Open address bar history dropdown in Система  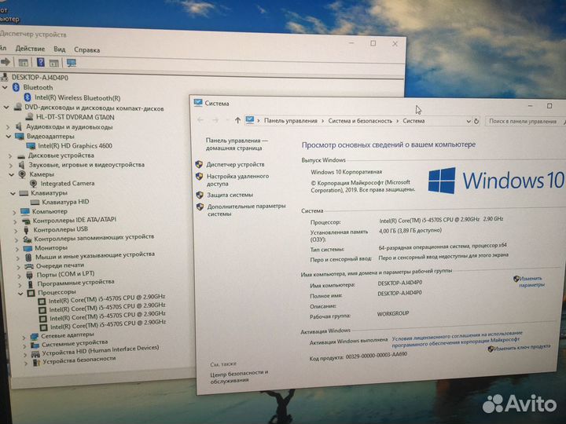(469, 122)
